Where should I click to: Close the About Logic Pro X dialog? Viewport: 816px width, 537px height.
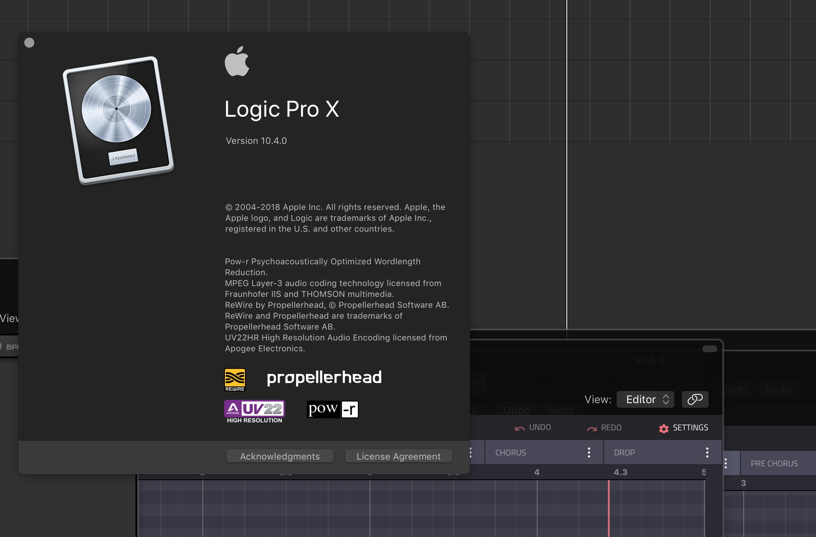pos(29,43)
